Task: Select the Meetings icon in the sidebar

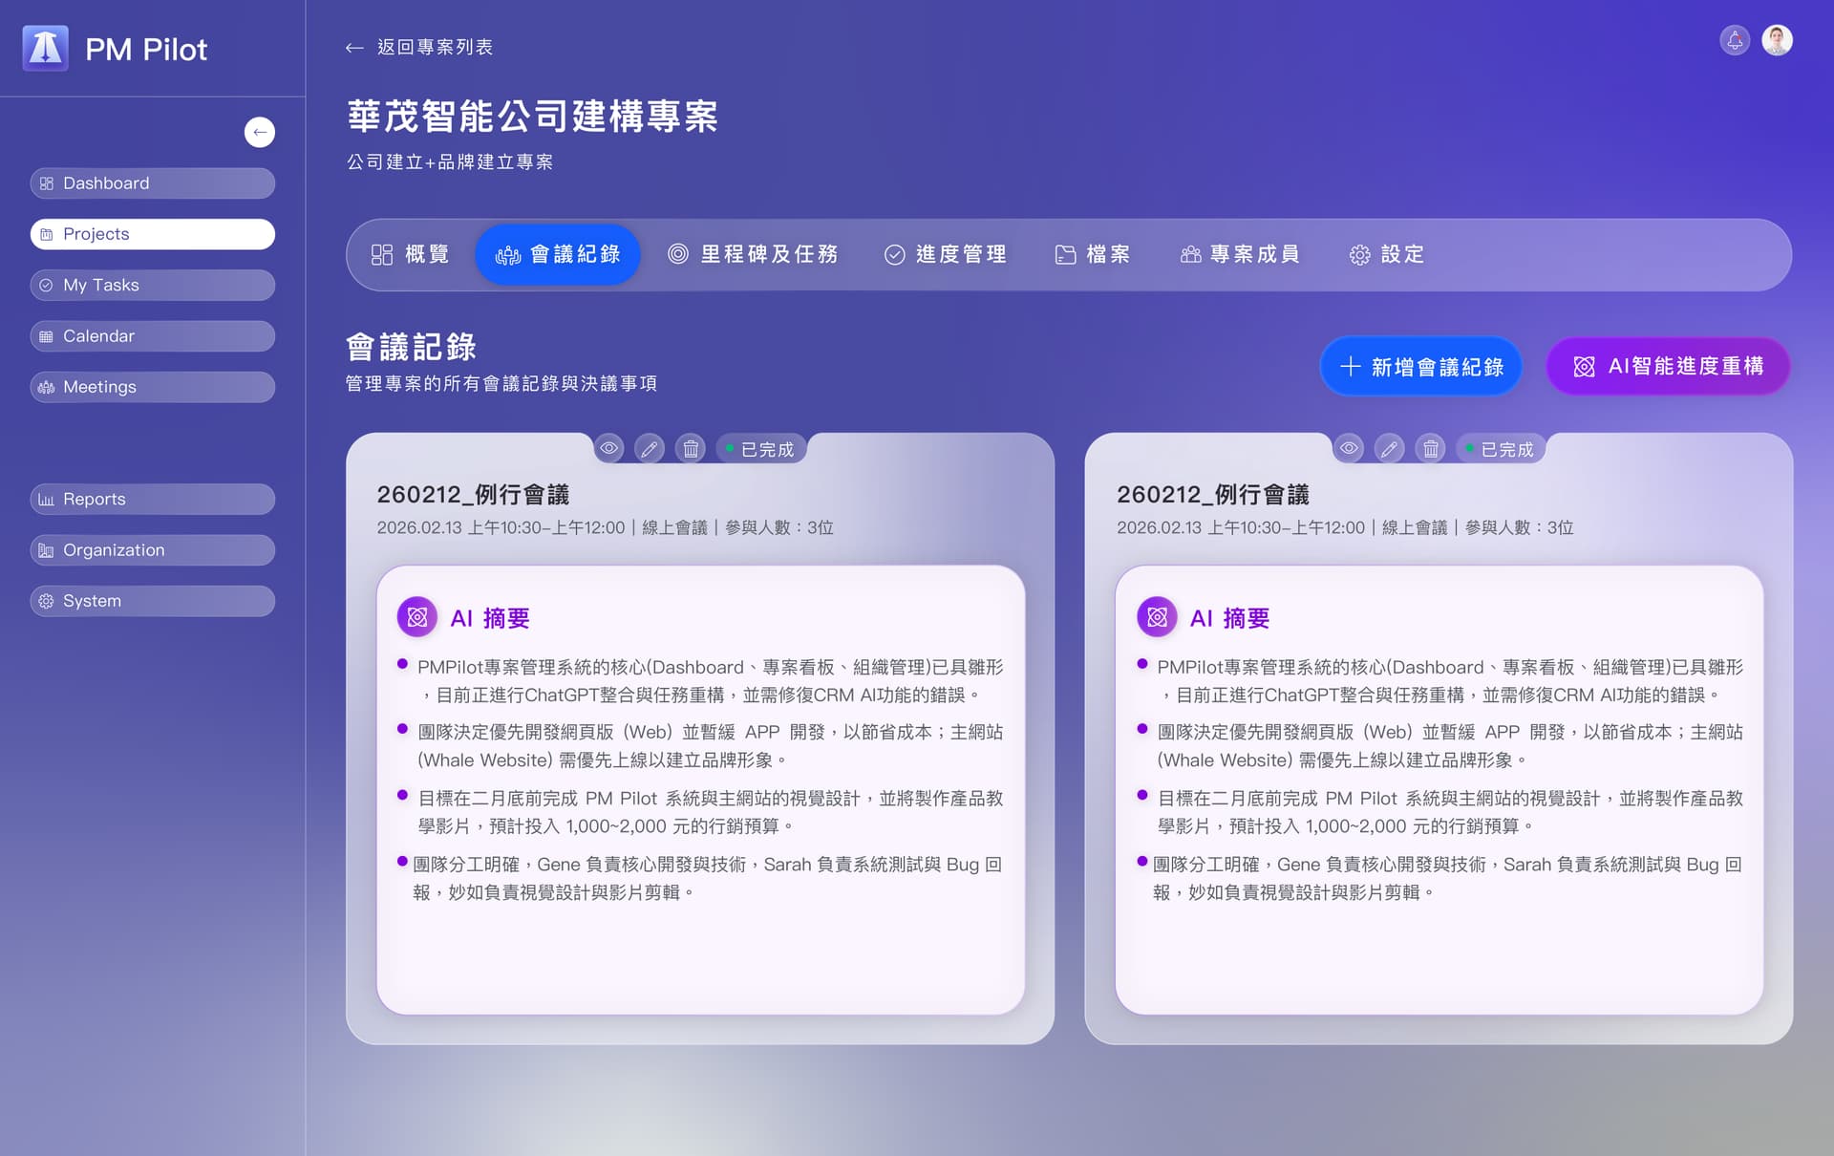Action: 45,387
